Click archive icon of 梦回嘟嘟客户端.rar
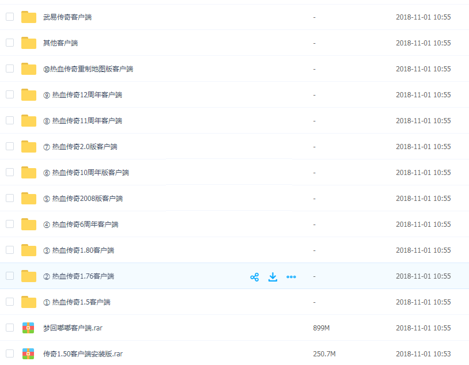The height and width of the screenshot is (365, 469). (28, 328)
